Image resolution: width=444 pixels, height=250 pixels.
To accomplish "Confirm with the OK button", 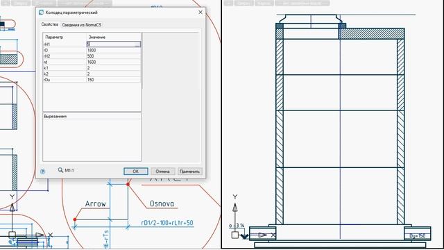I will tap(136, 172).
